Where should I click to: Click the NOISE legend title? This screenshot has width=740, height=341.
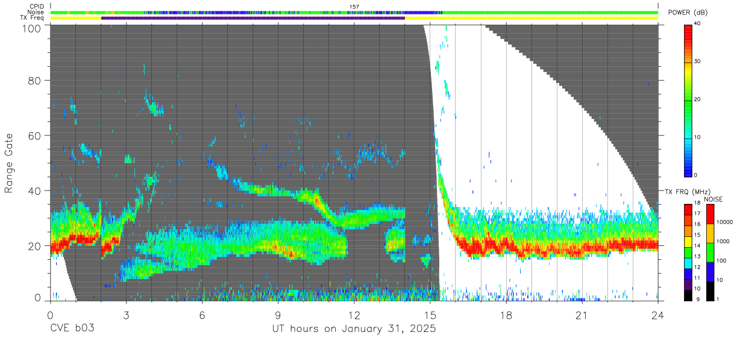click(x=713, y=199)
